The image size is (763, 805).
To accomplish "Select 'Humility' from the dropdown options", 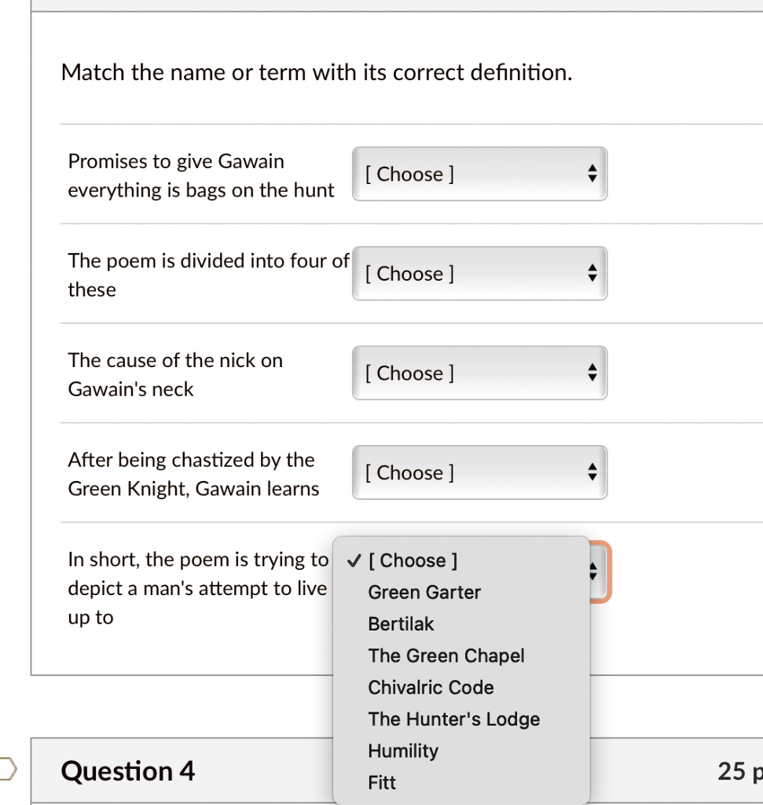I will (x=402, y=751).
